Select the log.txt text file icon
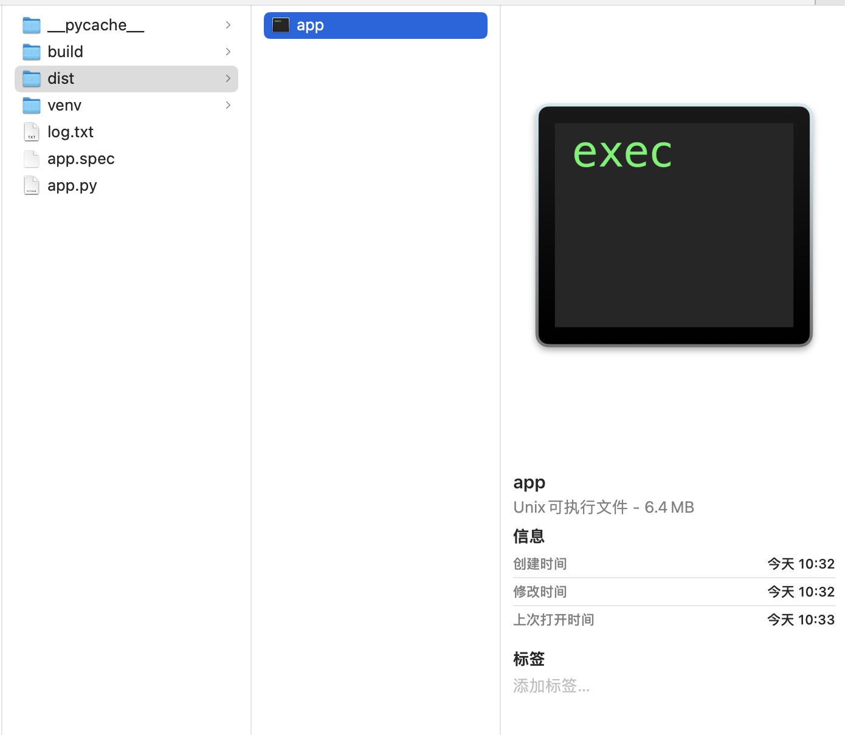 pyautogui.click(x=31, y=132)
